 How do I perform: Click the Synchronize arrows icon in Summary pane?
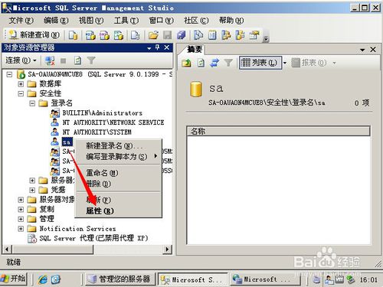coord(214,63)
